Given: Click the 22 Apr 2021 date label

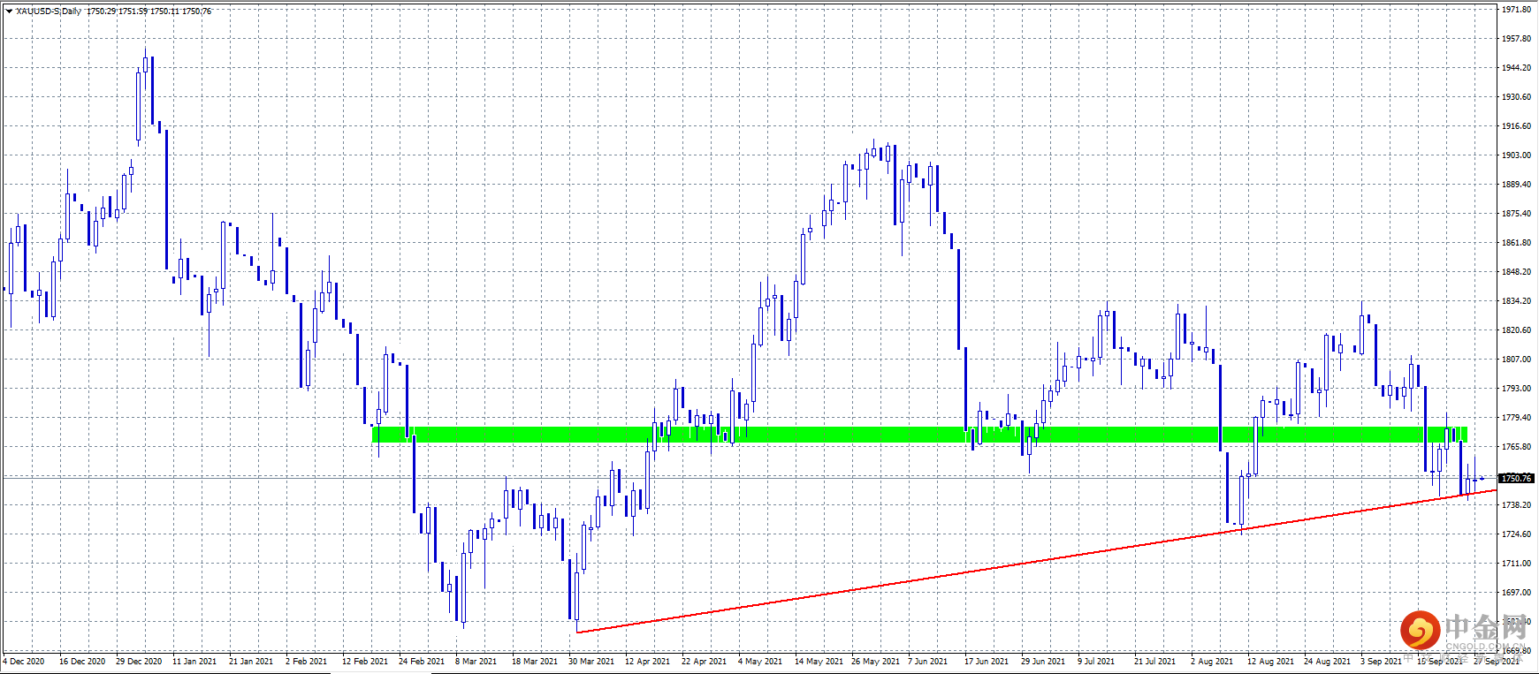Looking at the screenshot, I should [705, 661].
